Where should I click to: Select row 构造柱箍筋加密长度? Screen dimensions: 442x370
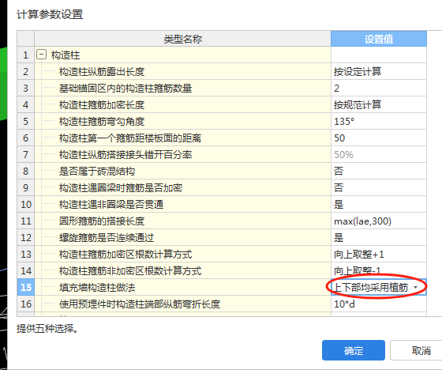[182, 105]
